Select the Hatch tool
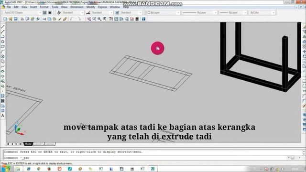The height and width of the screenshot is (172, 306). [3, 96]
